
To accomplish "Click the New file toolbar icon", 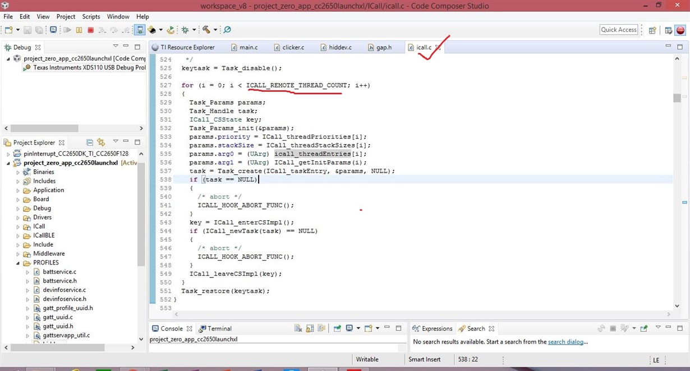I will point(8,30).
